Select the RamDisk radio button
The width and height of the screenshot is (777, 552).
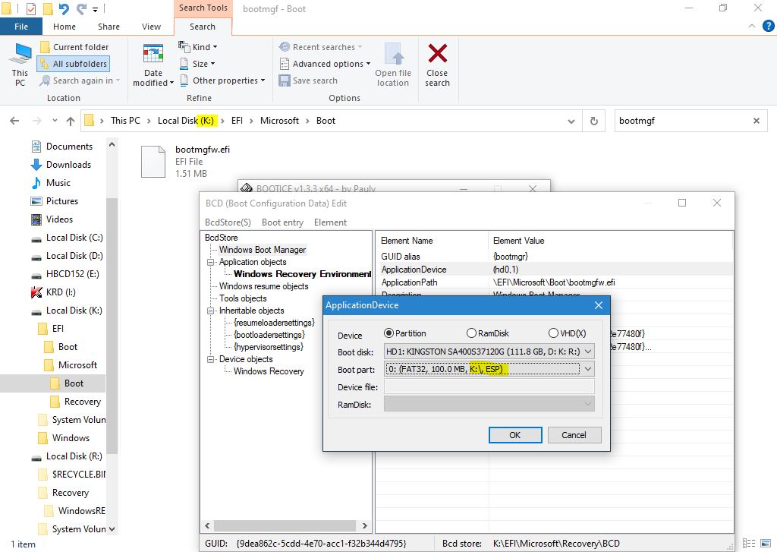[x=471, y=333]
